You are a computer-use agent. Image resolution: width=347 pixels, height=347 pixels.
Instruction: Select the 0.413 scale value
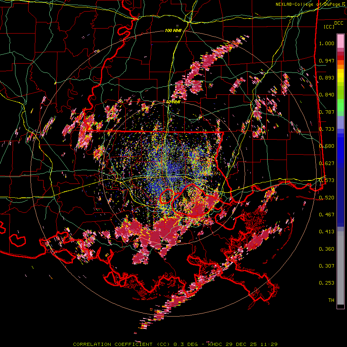pyautogui.click(x=327, y=231)
